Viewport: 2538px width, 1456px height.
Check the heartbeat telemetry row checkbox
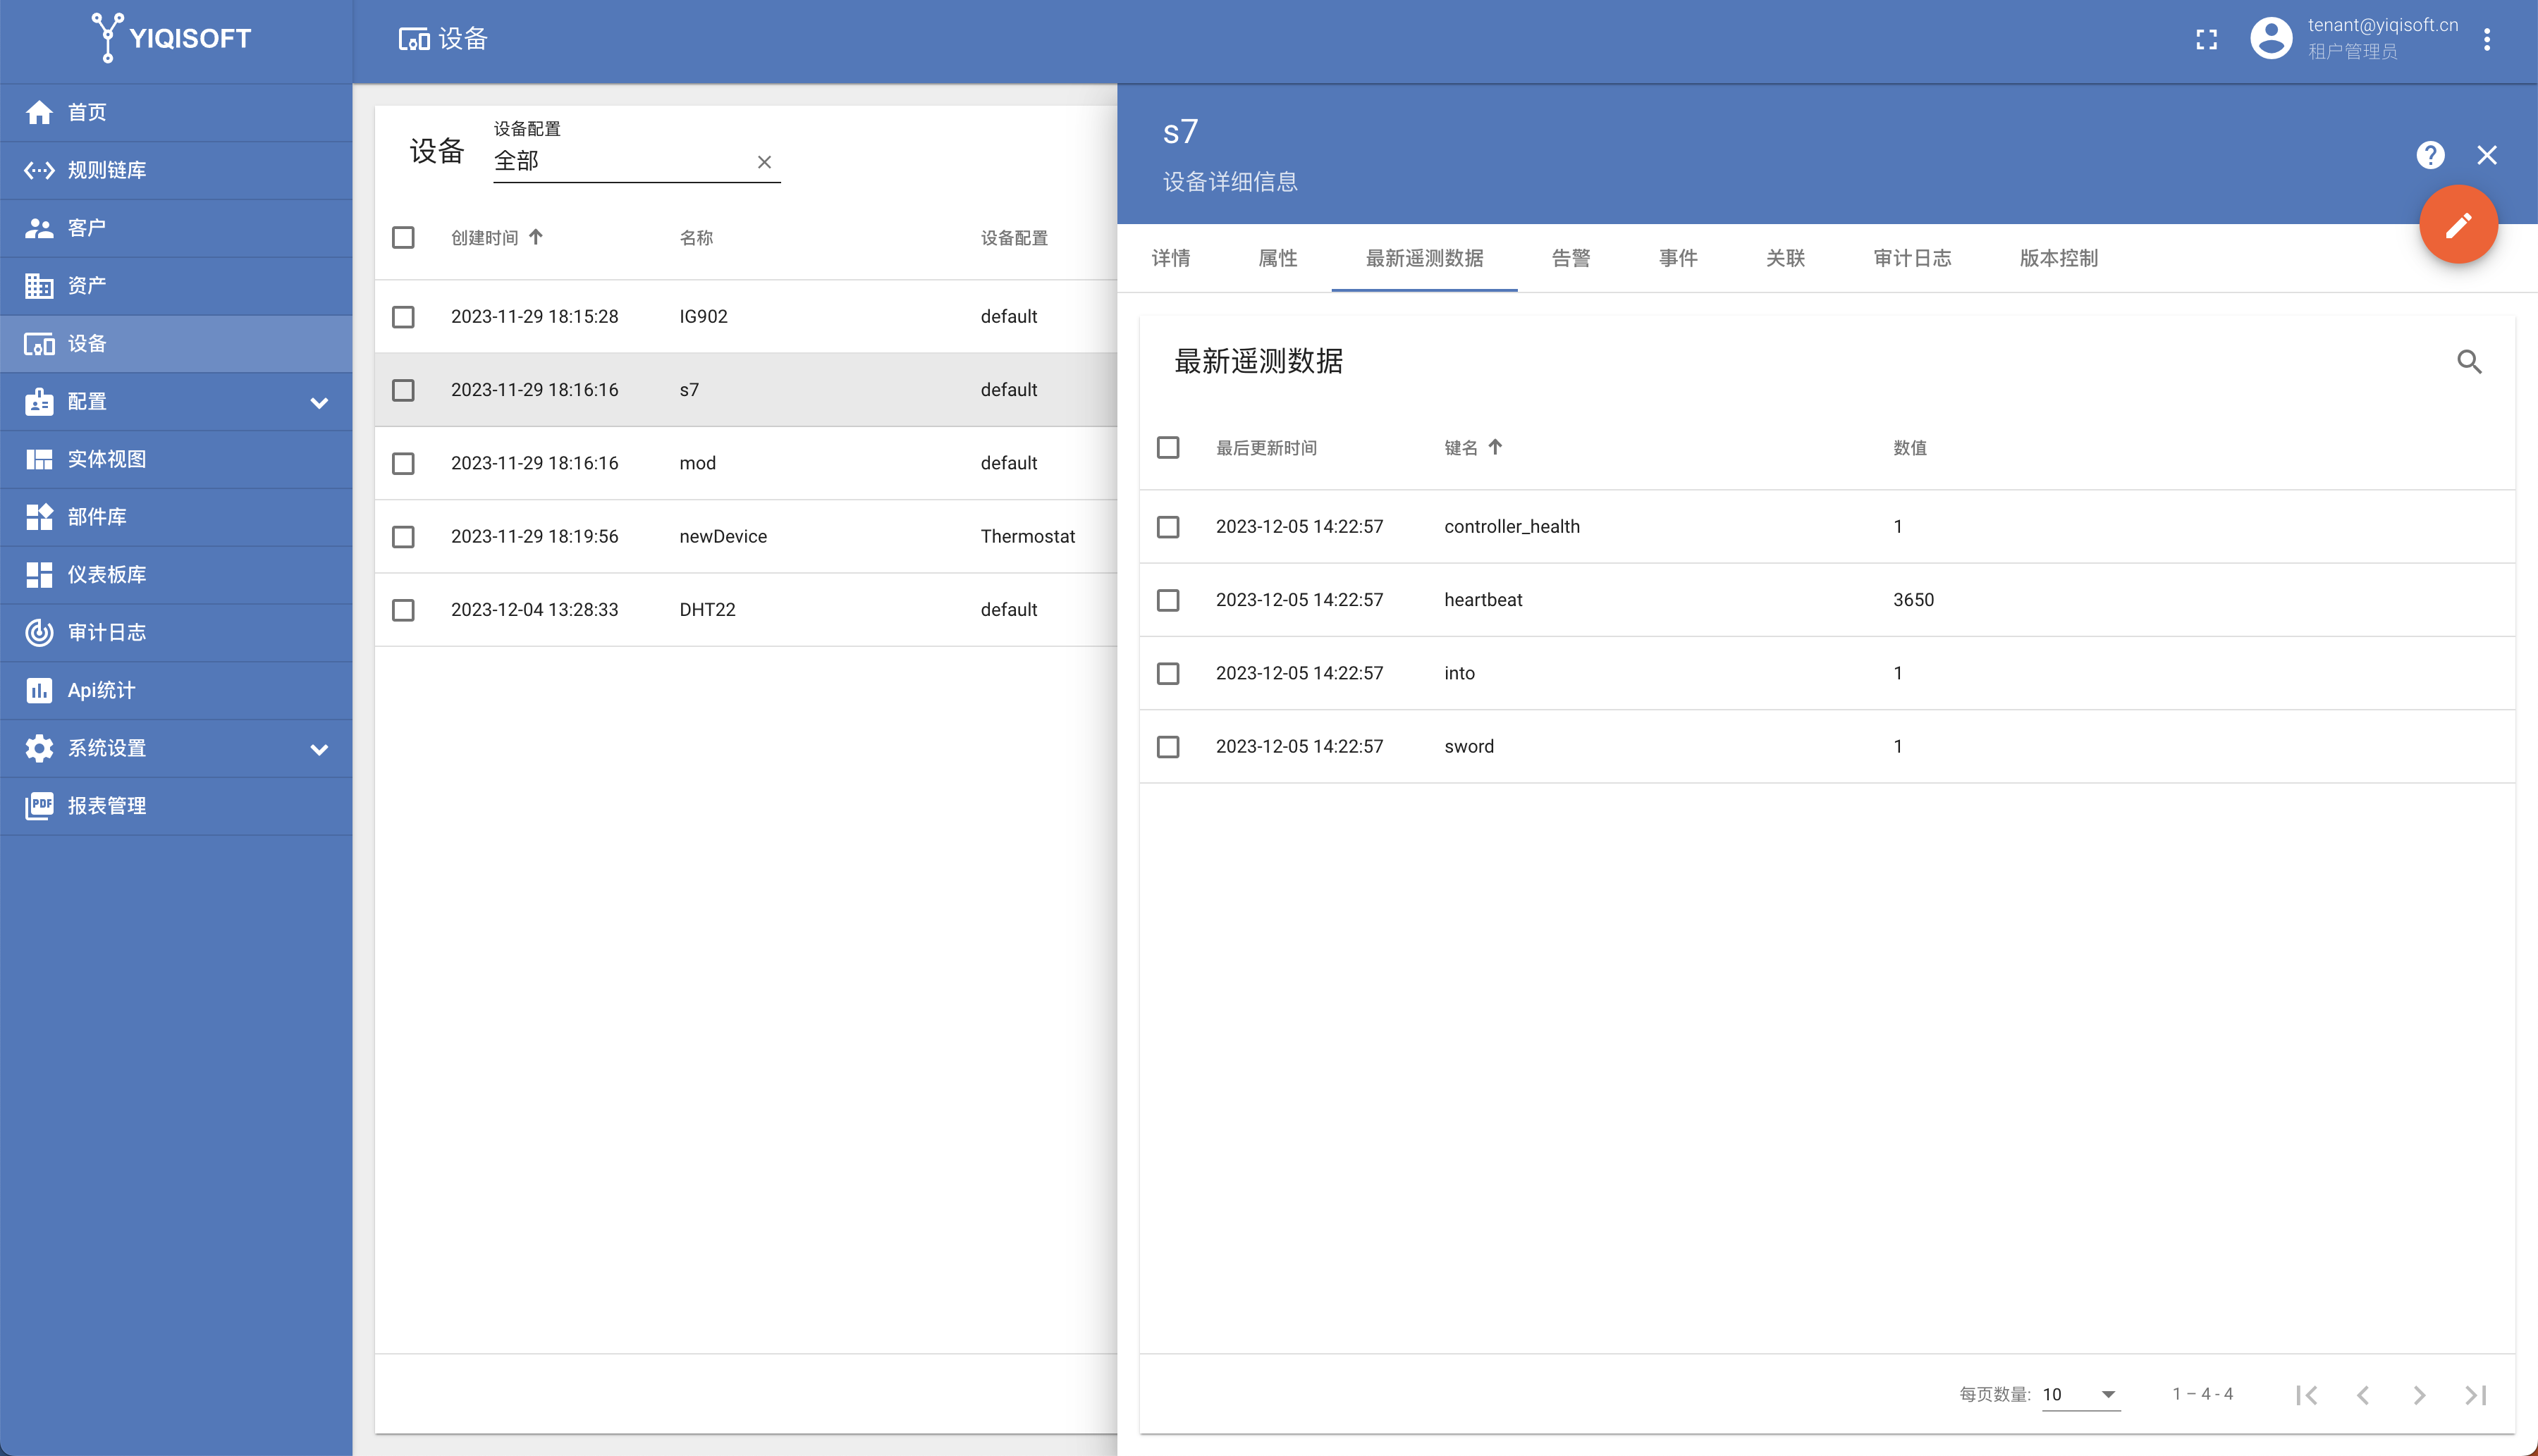pyautogui.click(x=1167, y=600)
